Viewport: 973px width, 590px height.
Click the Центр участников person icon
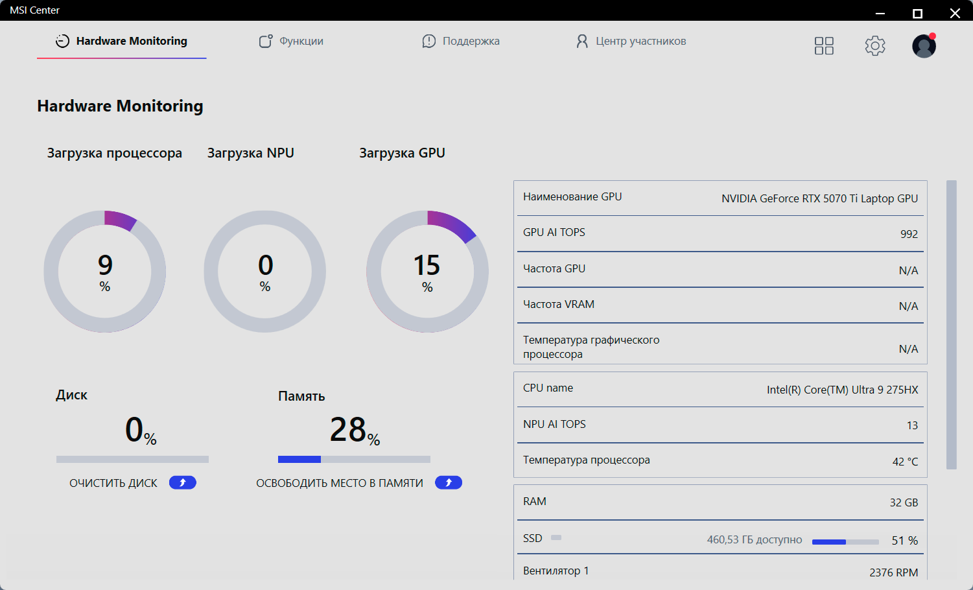[582, 41]
